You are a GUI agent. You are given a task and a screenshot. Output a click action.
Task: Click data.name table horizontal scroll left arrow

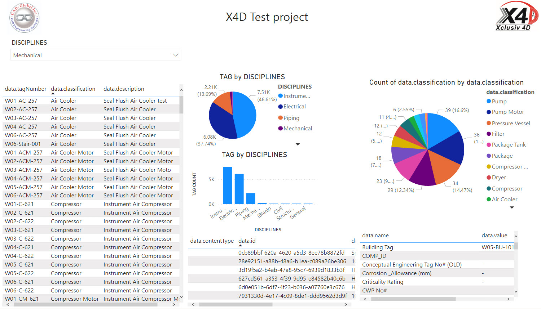[x=365, y=299]
